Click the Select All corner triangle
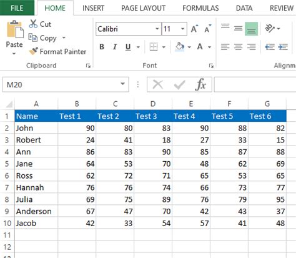This screenshot has height=258, width=296. tap(9, 104)
